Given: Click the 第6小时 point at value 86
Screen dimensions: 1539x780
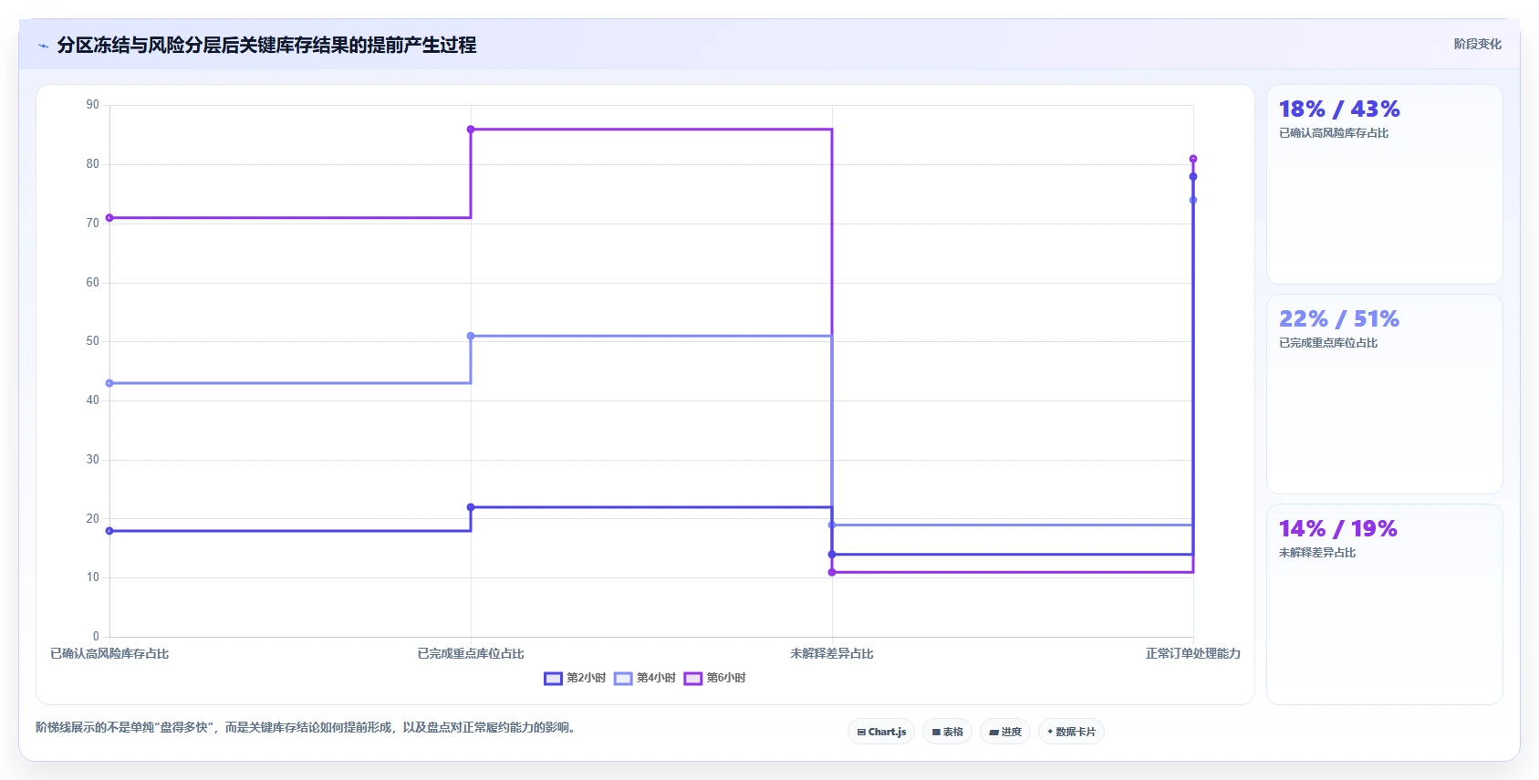Looking at the screenshot, I should point(471,130).
